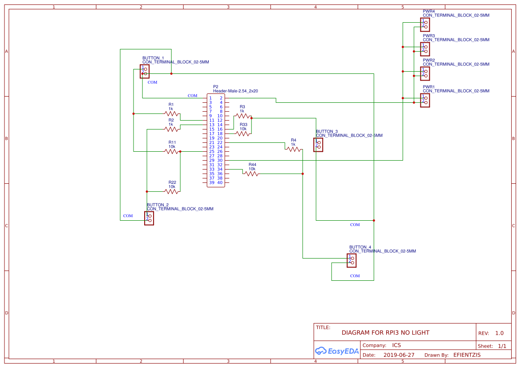Click the COM net label near BUTTON_3

(355, 224)
